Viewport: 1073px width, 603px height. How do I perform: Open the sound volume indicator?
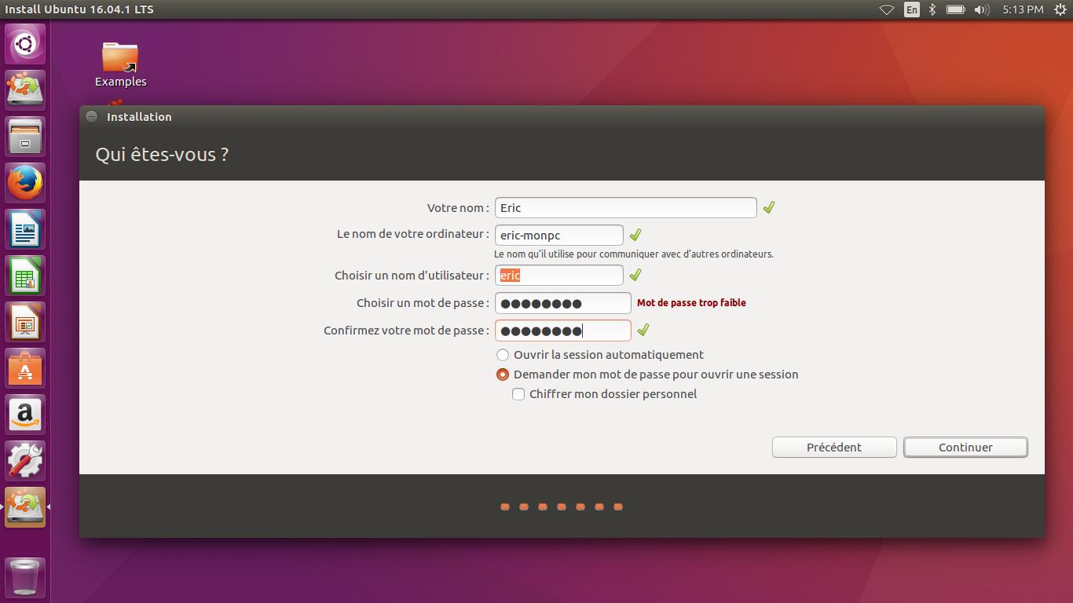pyautogui.click(x=981, y=9)
